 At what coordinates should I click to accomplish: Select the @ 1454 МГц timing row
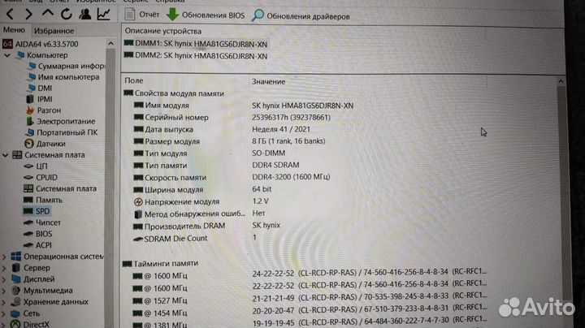pyautogui.click(x=310, y=311)
